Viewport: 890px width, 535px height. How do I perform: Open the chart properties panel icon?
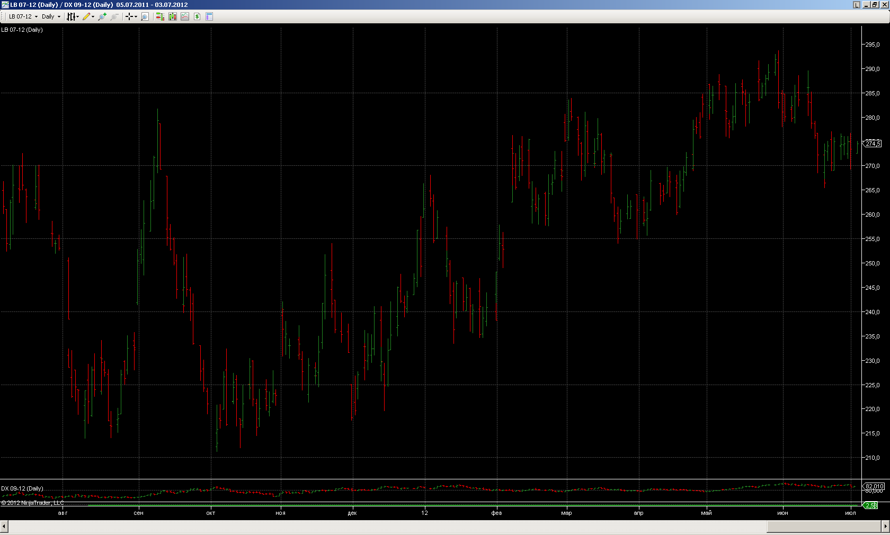point(209,16)
